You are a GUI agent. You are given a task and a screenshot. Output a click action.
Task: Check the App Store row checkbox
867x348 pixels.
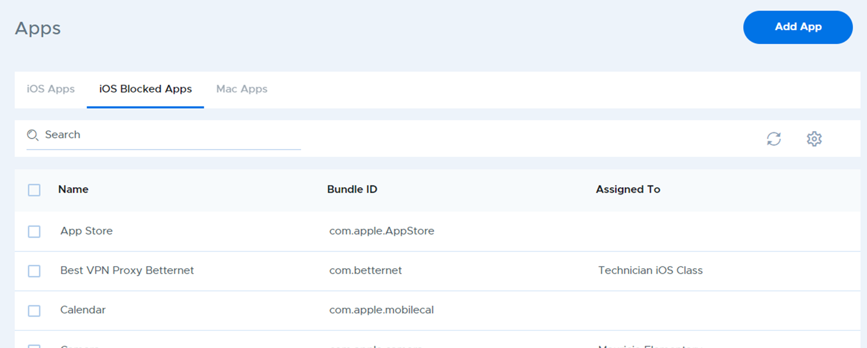click(x=34, y=231)
